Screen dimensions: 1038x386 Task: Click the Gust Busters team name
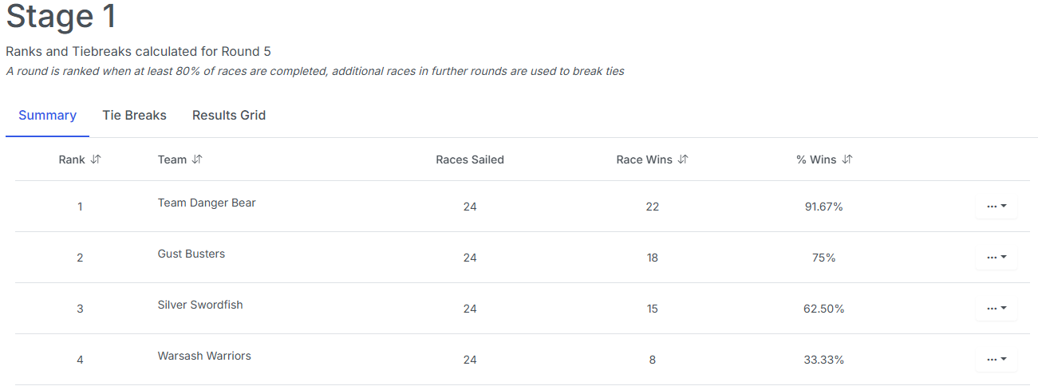[191, 254]
